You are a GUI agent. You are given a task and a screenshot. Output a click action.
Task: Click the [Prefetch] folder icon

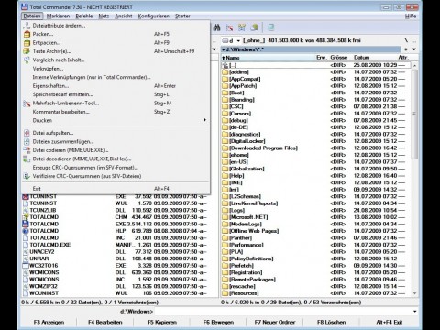point(225,266)
